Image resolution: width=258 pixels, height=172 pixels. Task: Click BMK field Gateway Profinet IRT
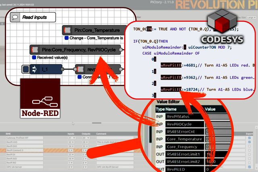25,138
